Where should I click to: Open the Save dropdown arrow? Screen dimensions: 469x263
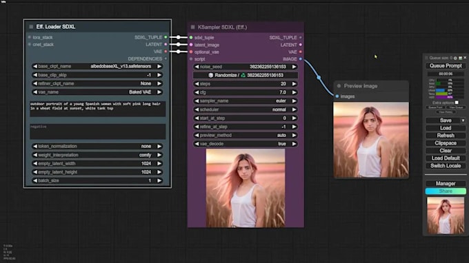point(463,120)
